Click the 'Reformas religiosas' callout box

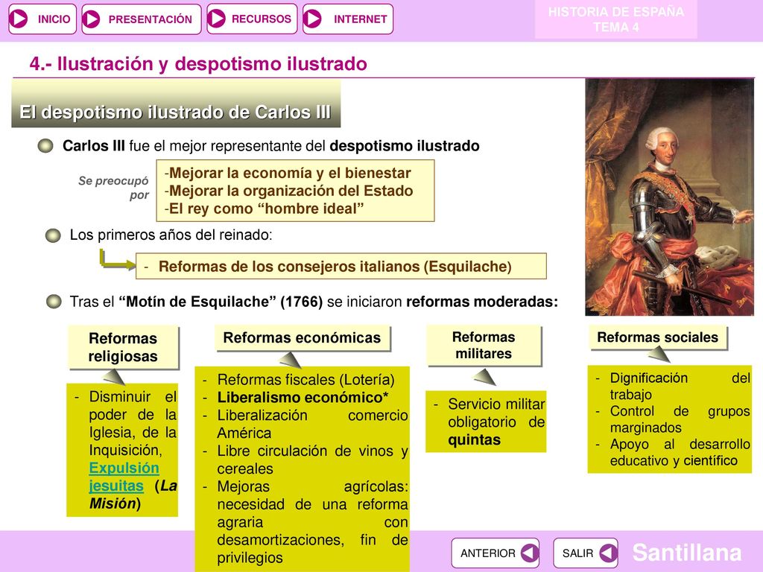click(124, 347)
